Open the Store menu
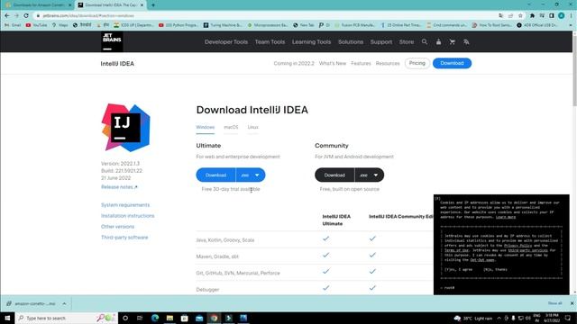Image resolution: width=577 pixels, height=324 pixels. pyautogui.click(x=407, y=42)
